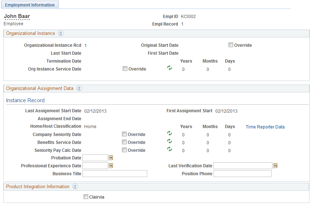Open help for Organizational Assignment Data

click(x=79, y=89)
